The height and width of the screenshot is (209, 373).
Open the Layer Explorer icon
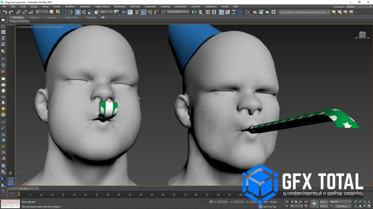(x=214, y=12)
